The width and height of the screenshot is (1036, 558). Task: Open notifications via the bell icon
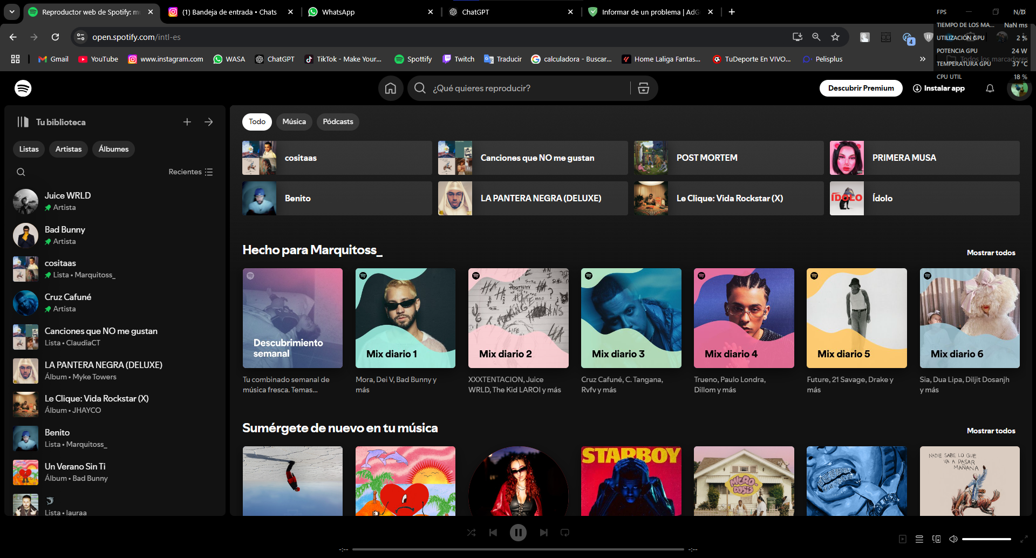(990, 88)
